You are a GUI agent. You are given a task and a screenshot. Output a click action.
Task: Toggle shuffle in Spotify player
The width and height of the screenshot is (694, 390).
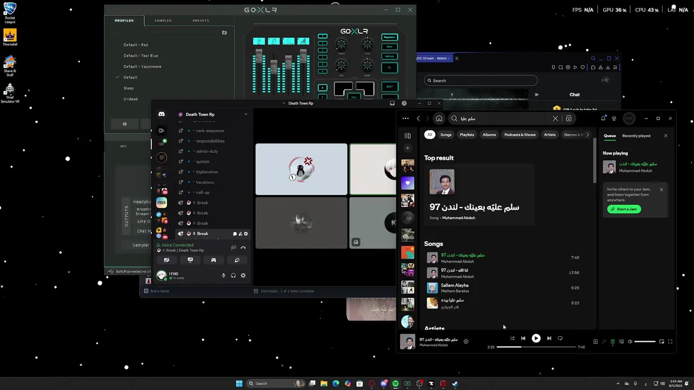tap(512, 339)
